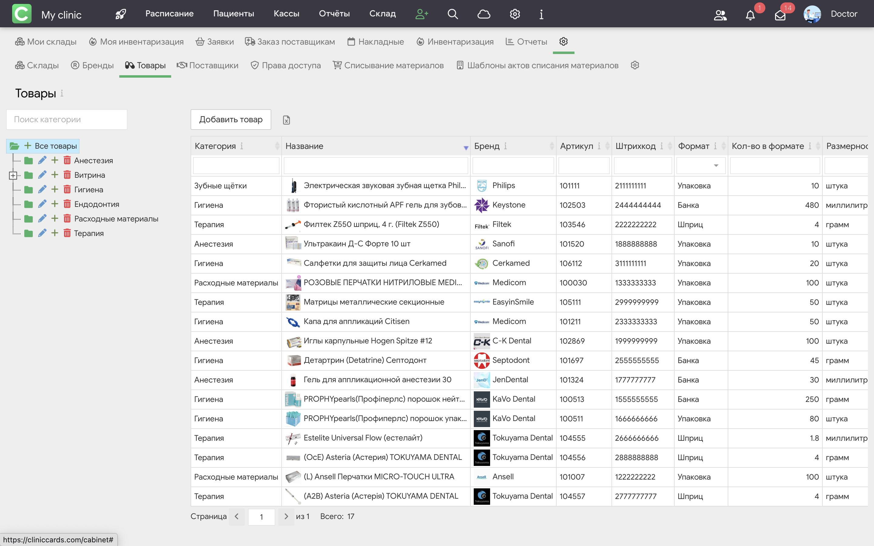Click Ультракаин Д-С Форте 10 шт row
Viewport: 874px width, 546px height.
coord(529,244)
